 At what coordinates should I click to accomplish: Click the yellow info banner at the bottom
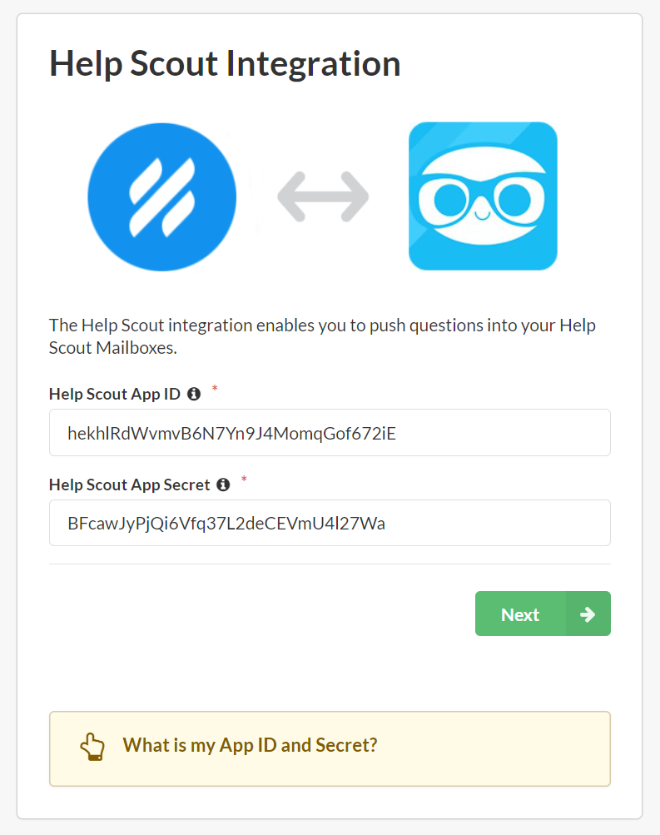pos(330,748)
